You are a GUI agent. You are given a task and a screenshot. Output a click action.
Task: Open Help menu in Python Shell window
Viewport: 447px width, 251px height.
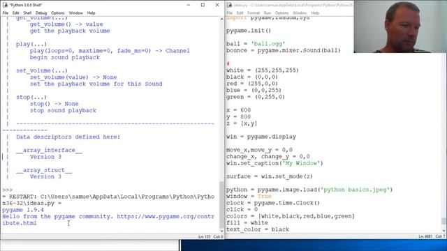point(91,13)
